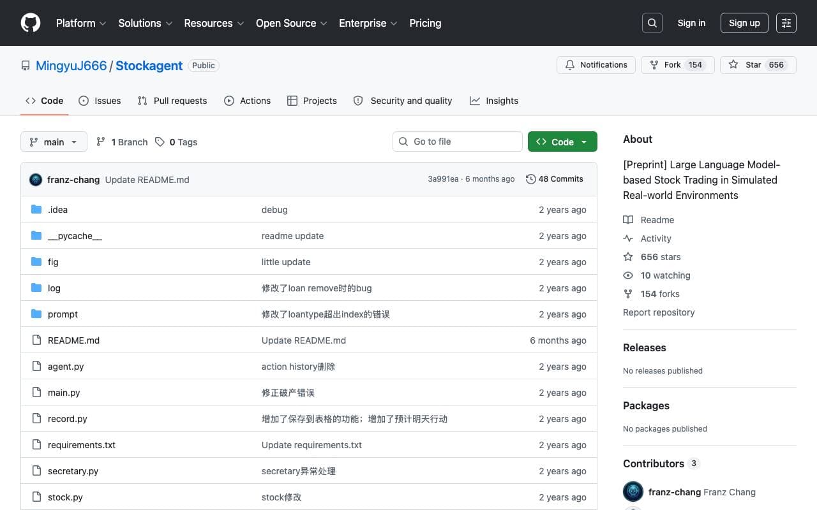Open the Stockagent repository link
The height and width of the screenshot is (510, 817).
pos(149,66)
